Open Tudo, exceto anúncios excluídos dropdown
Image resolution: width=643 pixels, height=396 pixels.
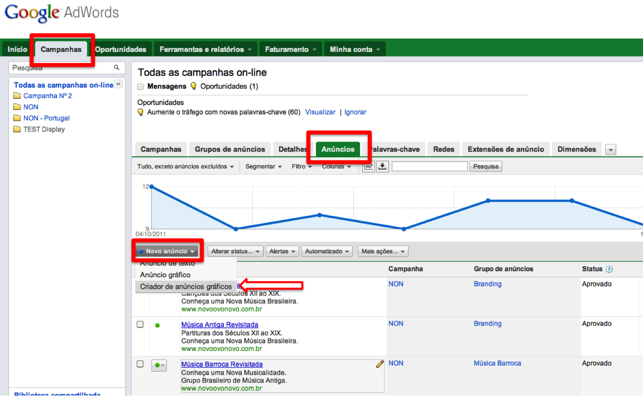pyautogui.click(x=186, y=166)
